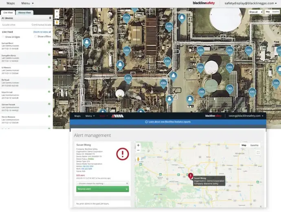This screenshot has height=212, width=281.
Task: Open the Show all filter dropdown
Action: tap(255, 12)
